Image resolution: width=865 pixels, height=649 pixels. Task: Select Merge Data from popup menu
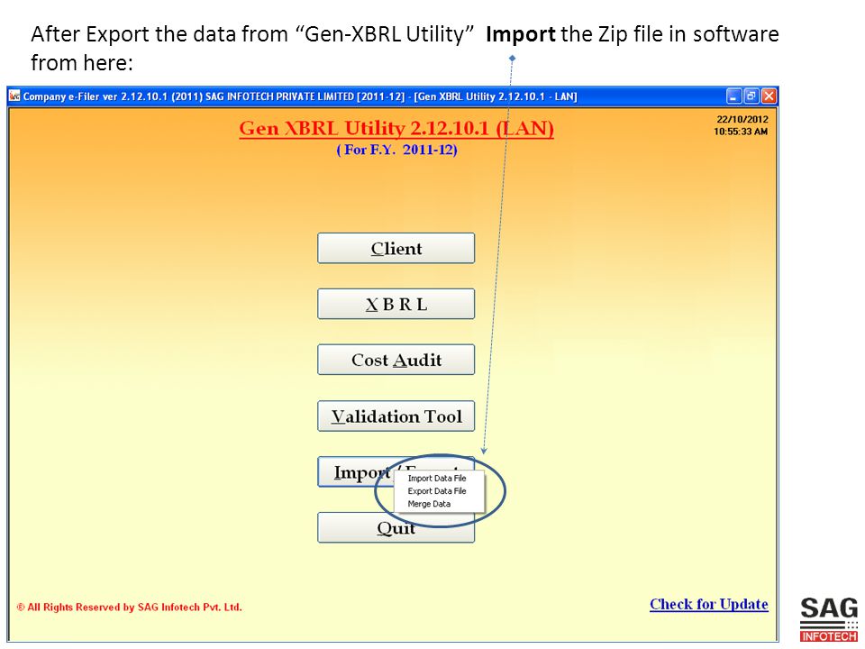(x=429, y=504)
